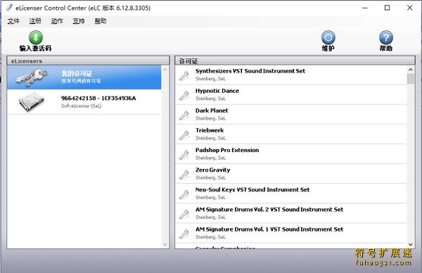The width and height of the screenshot is (422, 273).
Task: Click key icon beside Hypnotic Dance
Action: click(x=184, y=95)
